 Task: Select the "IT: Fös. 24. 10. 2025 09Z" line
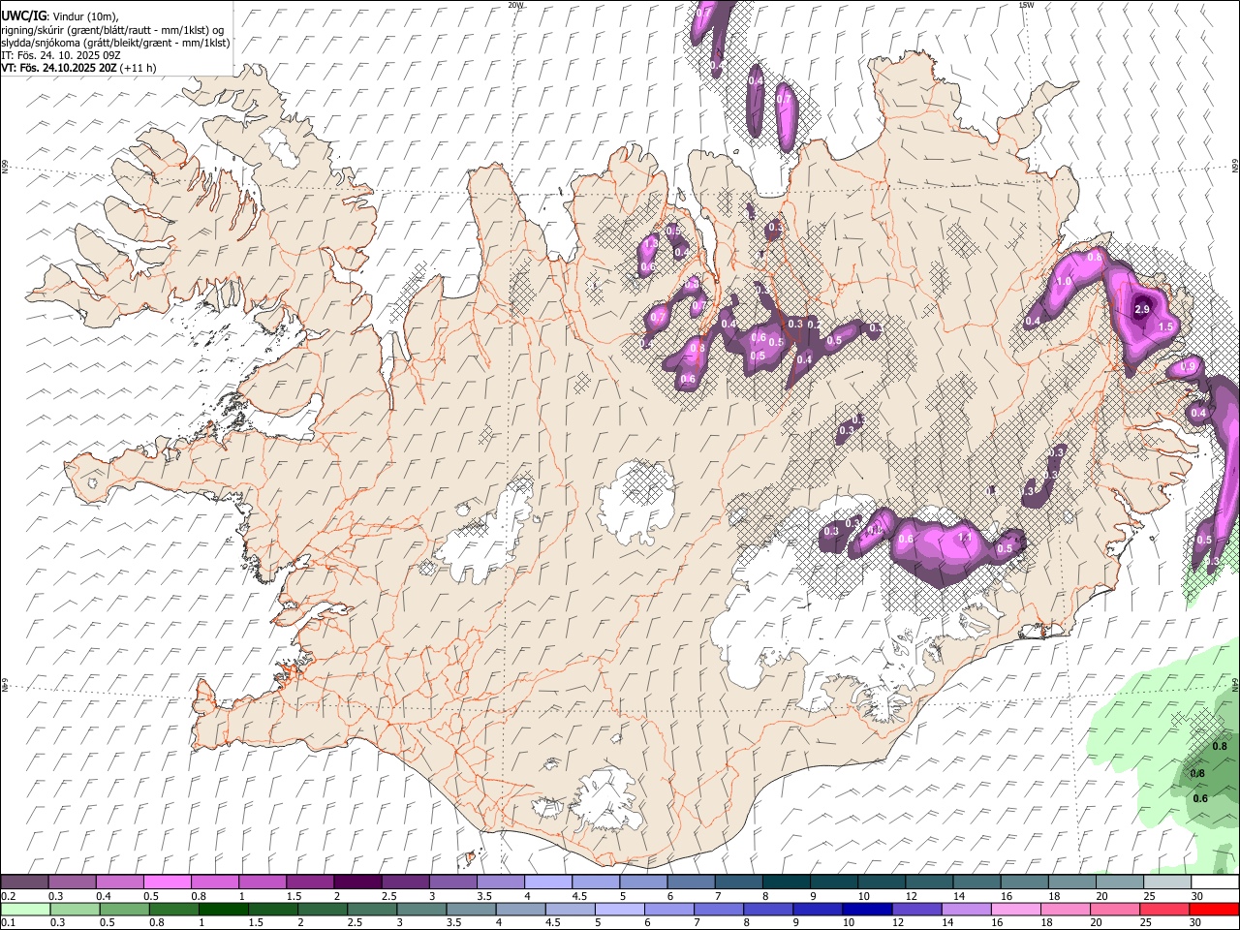[x=60, y=55]
